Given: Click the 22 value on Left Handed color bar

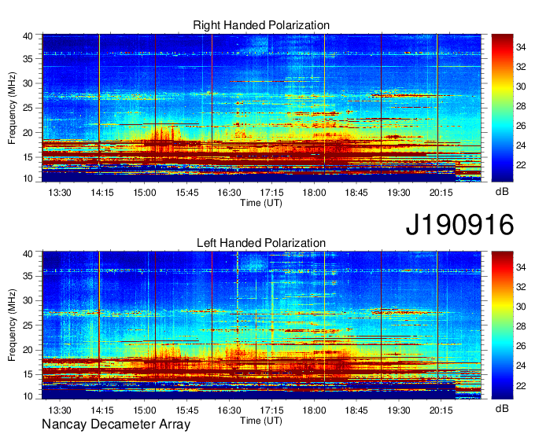Looking at the screenshot, I should coord(521,385).
